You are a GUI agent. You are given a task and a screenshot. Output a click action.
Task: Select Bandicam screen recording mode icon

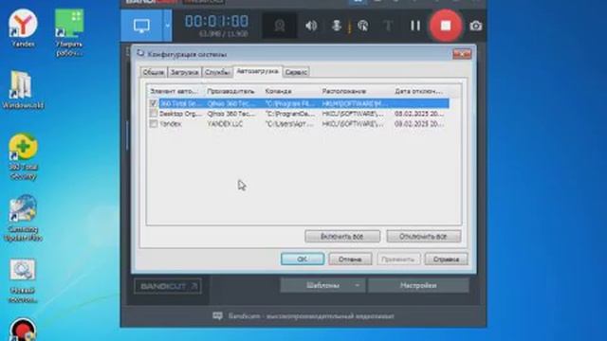[x=141, y=26]
